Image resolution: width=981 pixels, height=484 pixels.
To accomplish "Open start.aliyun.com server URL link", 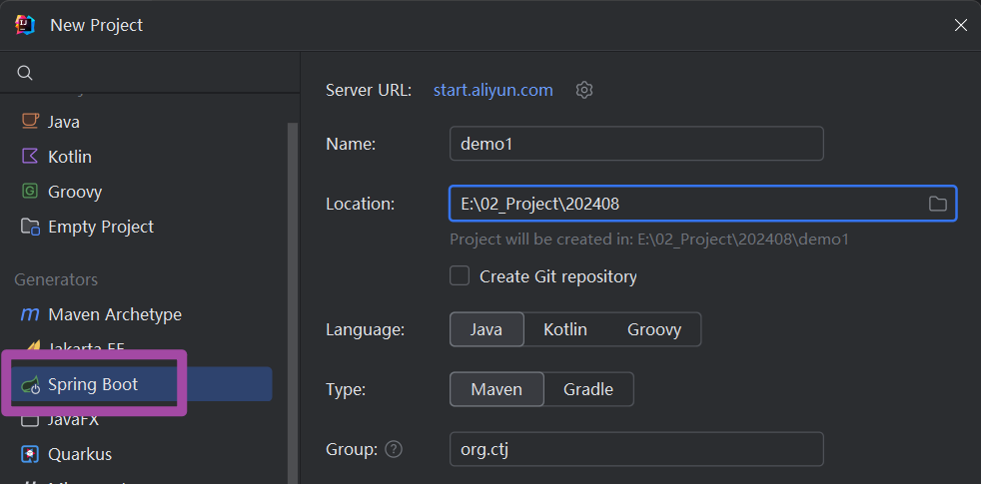I will tap(493, 90).
